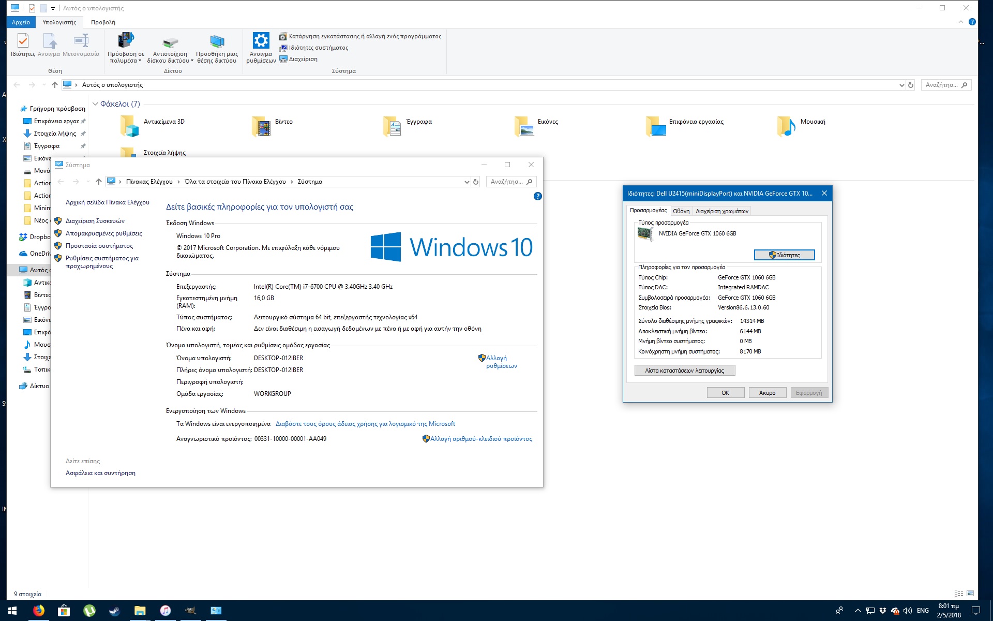Open Steam from the taskbar
This screenshot has height=621, width=993.
coord(114,611)
